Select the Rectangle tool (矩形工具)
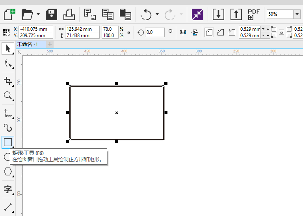The height and width of the screenshot is (216, 303). [x=8, y=142]
